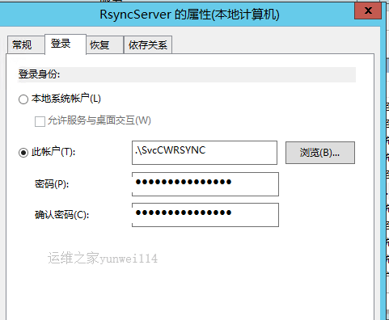Click the 浏览(B)... button

(320, 153)
